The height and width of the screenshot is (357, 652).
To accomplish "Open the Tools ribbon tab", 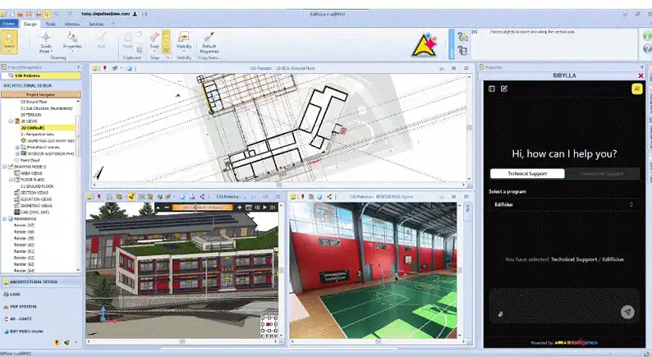I will [x=51, y=24].
